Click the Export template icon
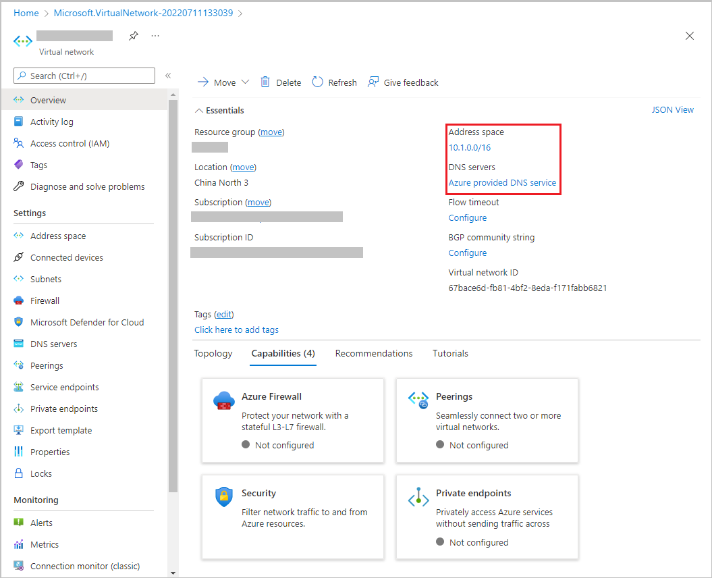Image resolution: width=712 pixels, height=578 pixels. click(19, 430)
